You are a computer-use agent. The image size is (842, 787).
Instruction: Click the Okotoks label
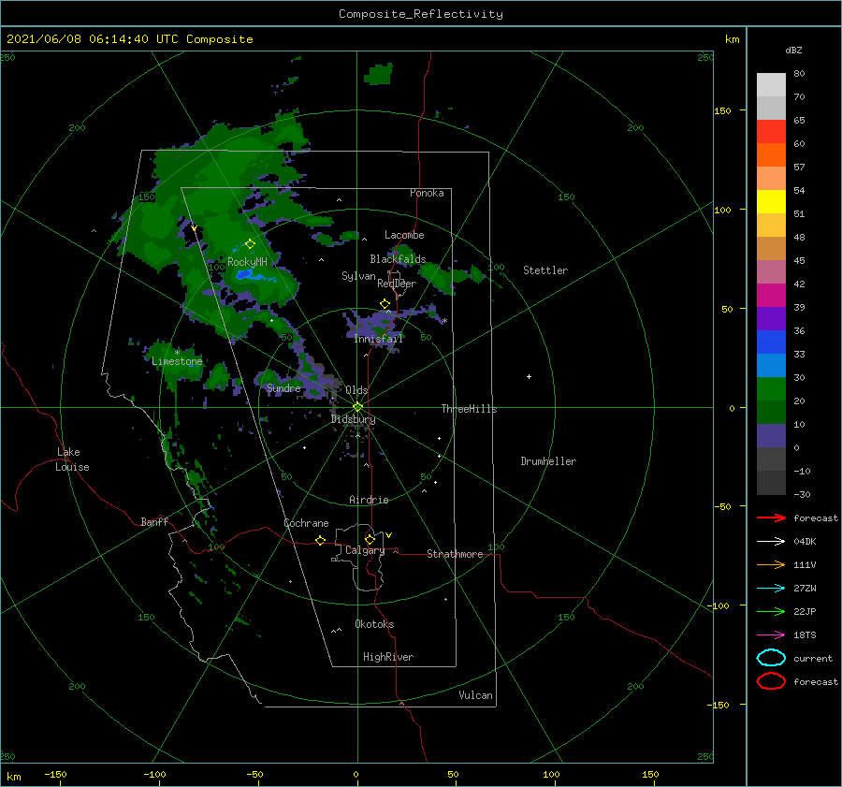point(374,624)
